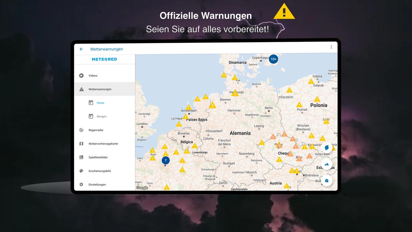Image resolution: width=412 pixels, height=232 pixels.
Task: Click the Wettervorhersagekarte map icon
Action: [x=81, y=144]
